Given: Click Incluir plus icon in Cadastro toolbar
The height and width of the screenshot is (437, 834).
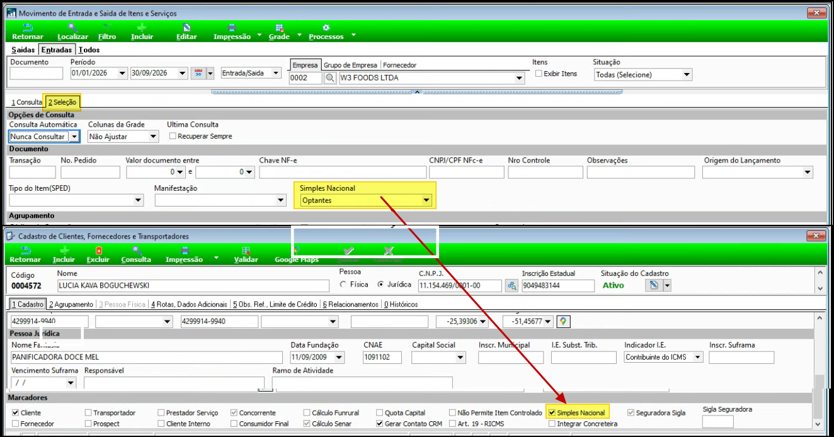Looking at the screenshot, I should point(64,251).
